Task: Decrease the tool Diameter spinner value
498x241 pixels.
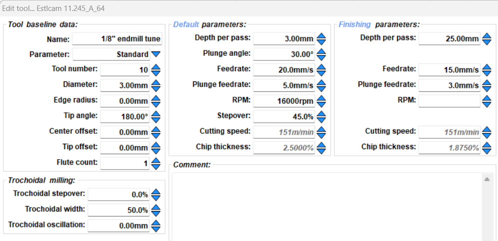Action: [x=156, y=88]
